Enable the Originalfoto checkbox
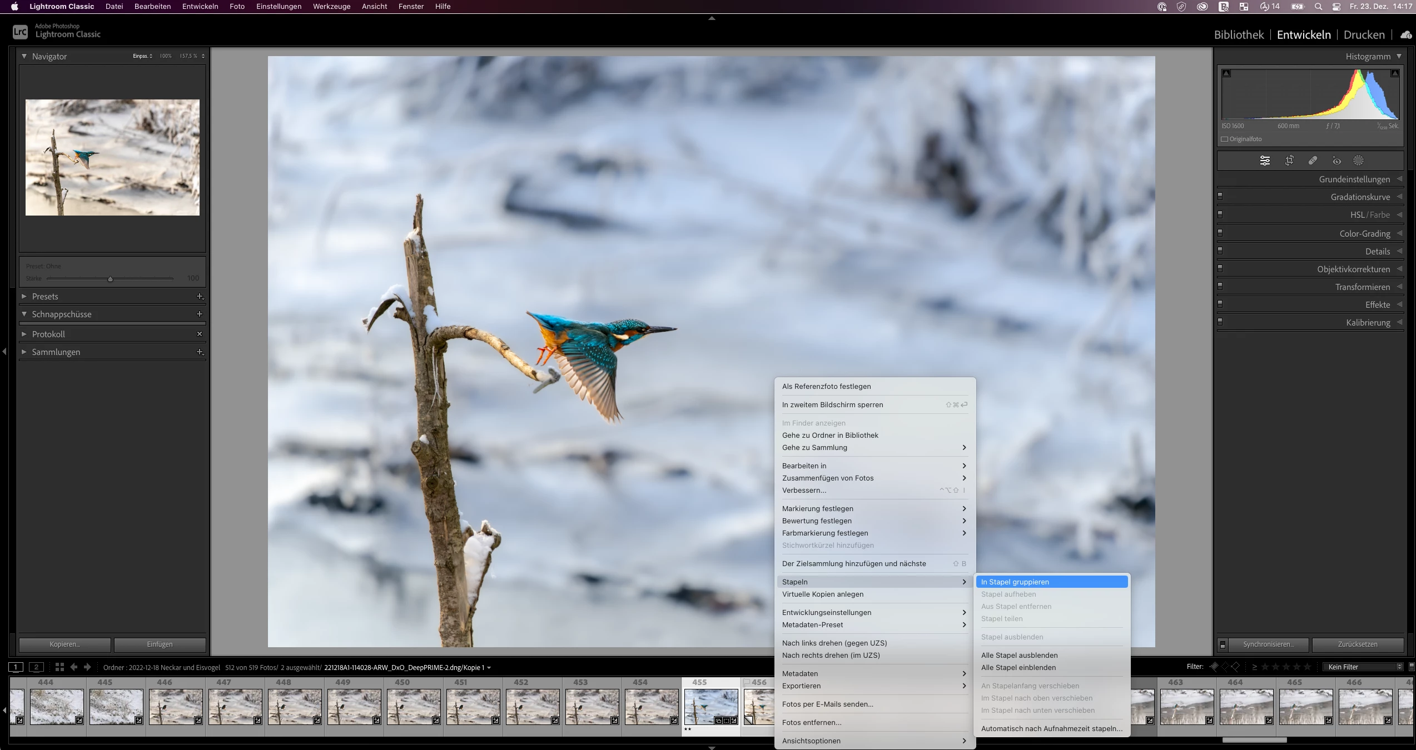 coord(1225,139)
